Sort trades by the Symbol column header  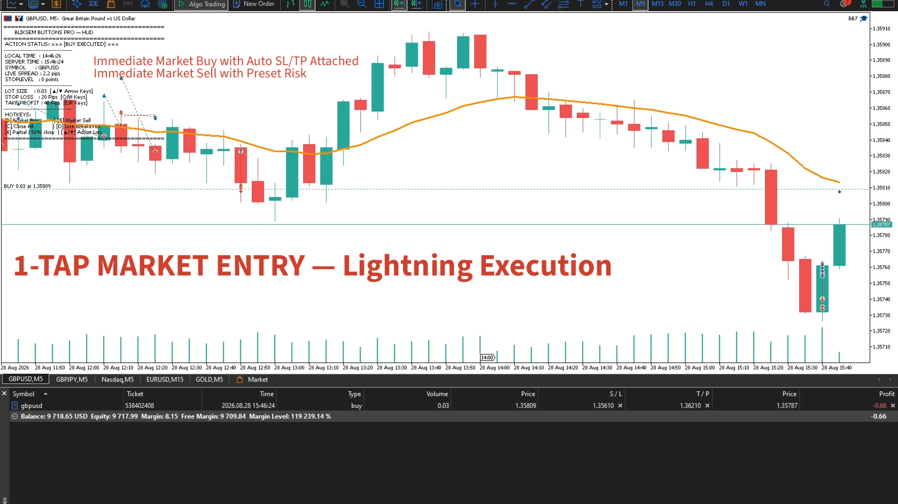coord(24,394)
